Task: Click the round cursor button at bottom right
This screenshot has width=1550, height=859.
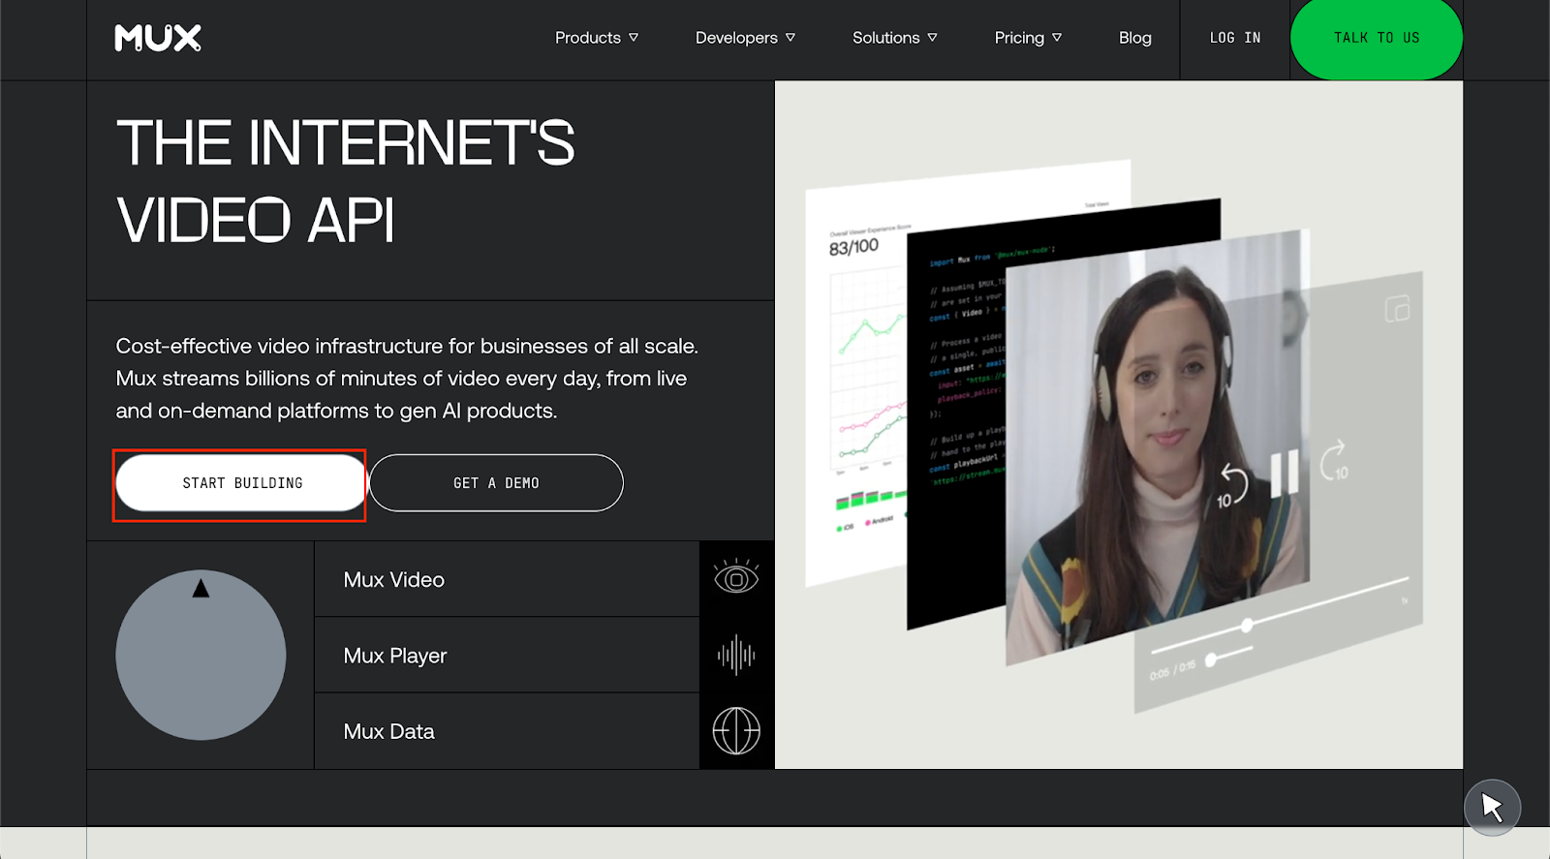Action: point(1492,807)
